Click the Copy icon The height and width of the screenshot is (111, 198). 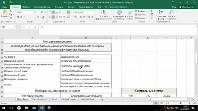point(11,14)
